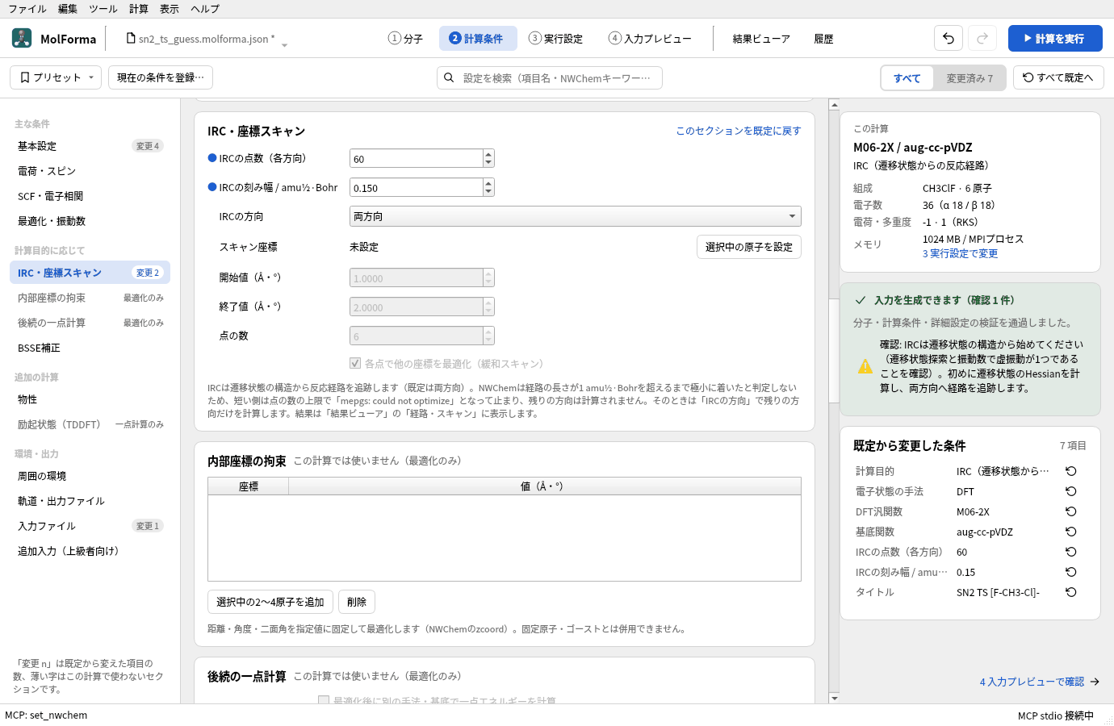Click すべて既定へ button

[1058, 77]
